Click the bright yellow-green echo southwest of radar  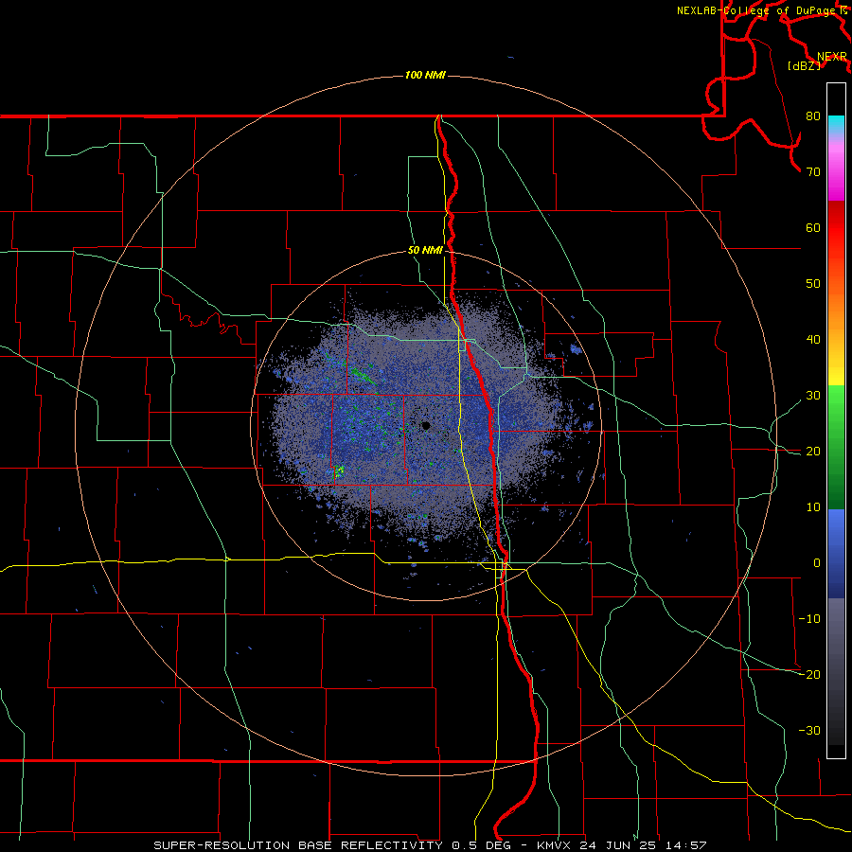(x=339, y=470)
